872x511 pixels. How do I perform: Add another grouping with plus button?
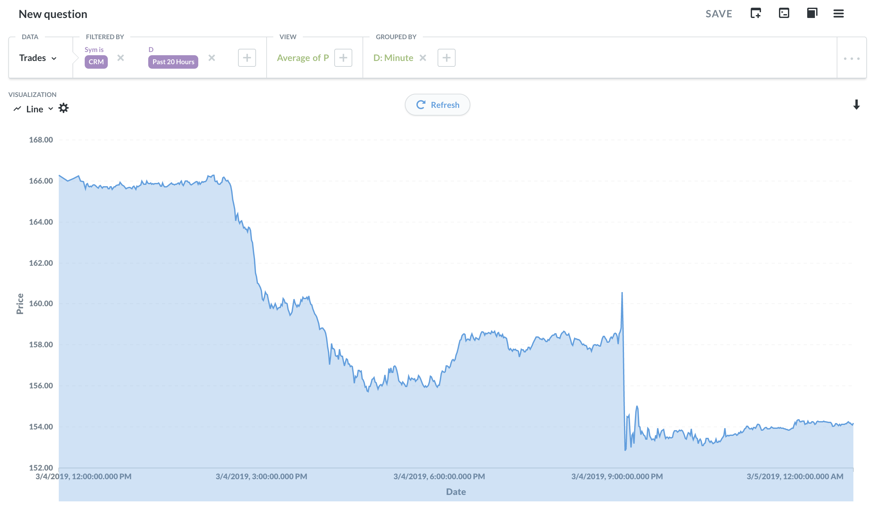point(446,57)
